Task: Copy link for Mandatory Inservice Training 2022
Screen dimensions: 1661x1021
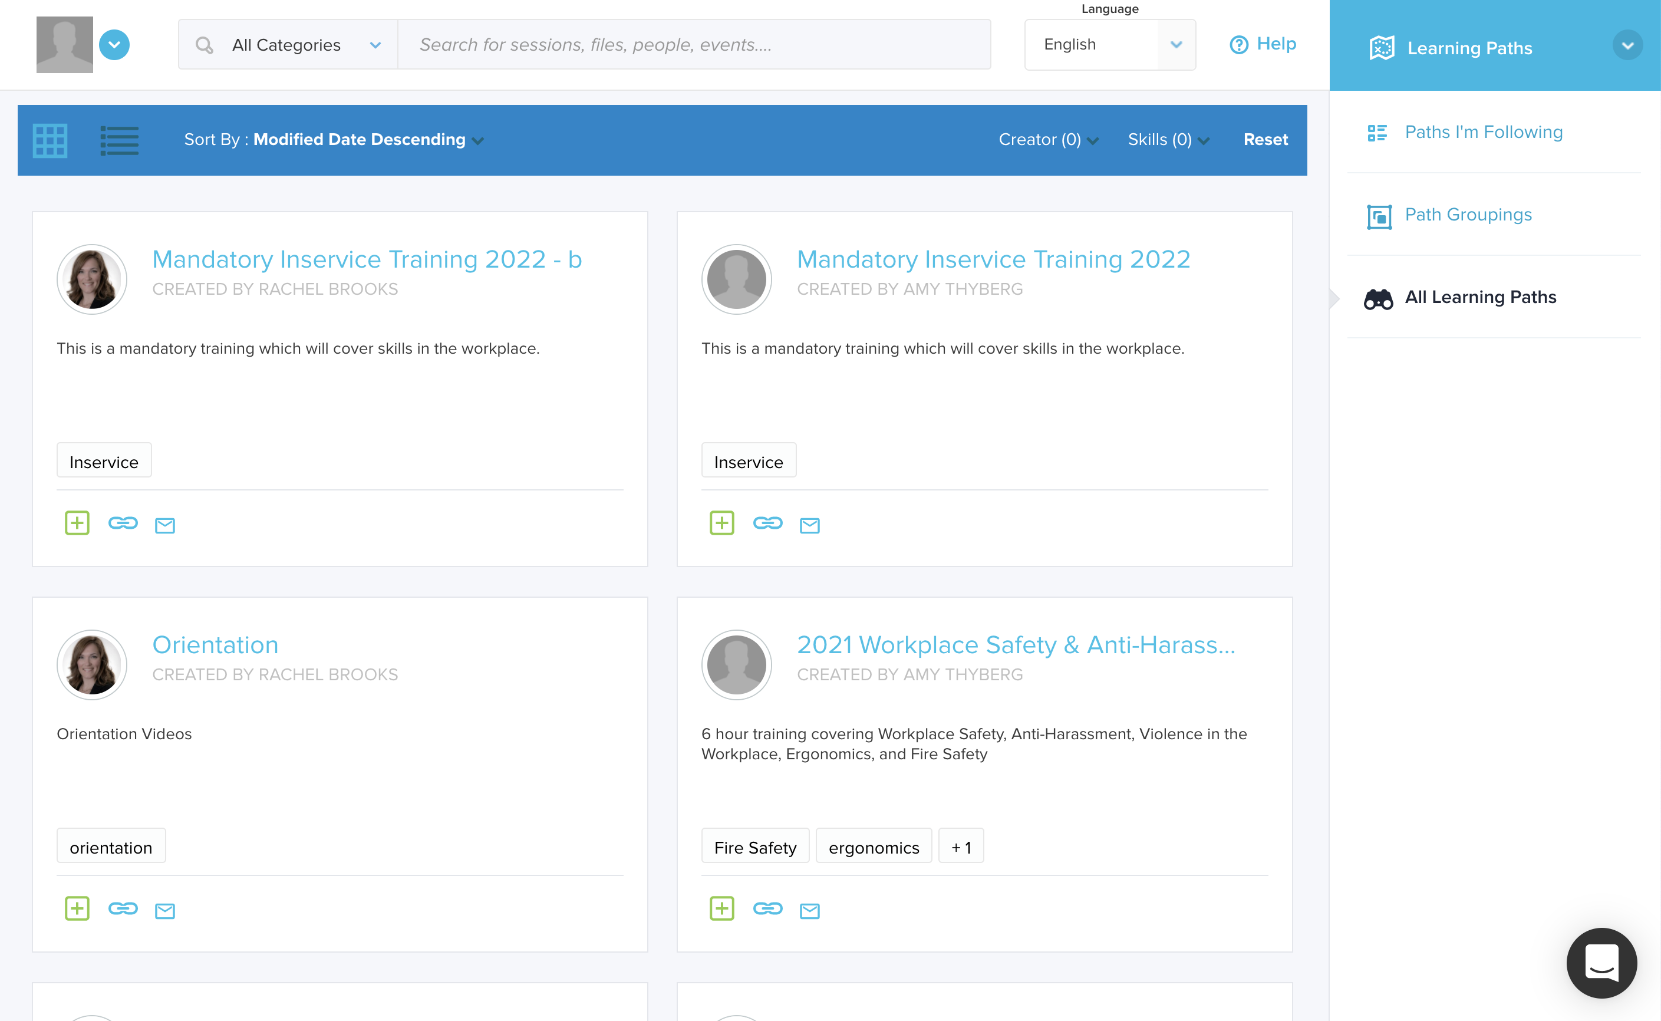Action: click(767, 523)
